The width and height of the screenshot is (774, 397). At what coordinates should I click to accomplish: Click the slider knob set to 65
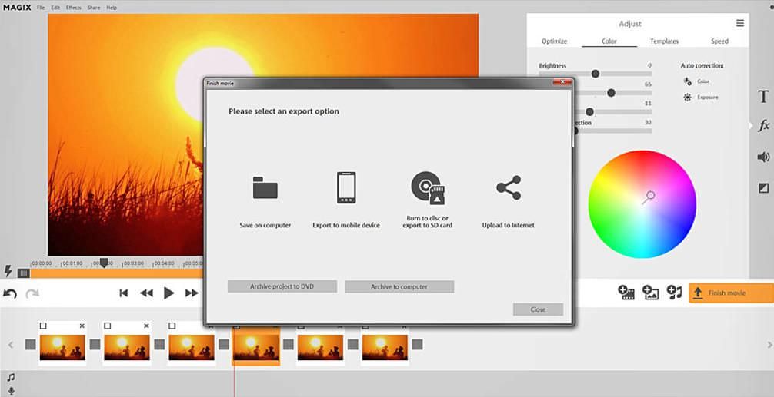(x=611, y=93)
